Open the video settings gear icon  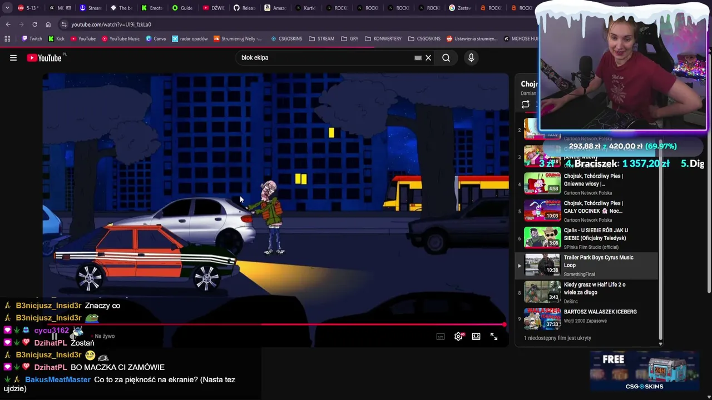pos(458,337)
